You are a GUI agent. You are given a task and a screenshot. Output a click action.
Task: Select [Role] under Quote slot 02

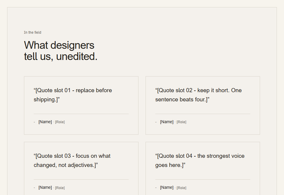click(181, 122)
